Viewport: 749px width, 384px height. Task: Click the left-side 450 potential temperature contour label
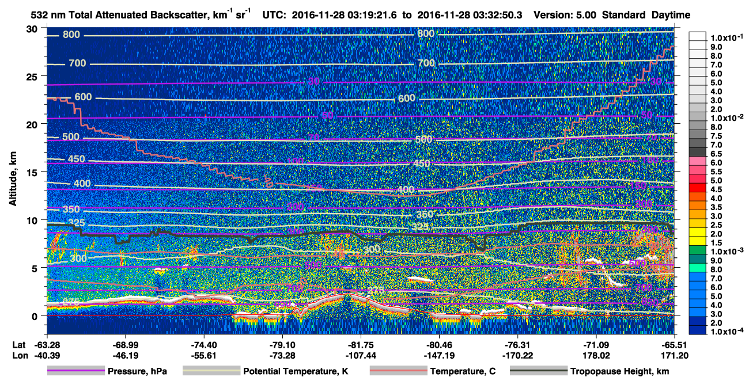(77, 159)
